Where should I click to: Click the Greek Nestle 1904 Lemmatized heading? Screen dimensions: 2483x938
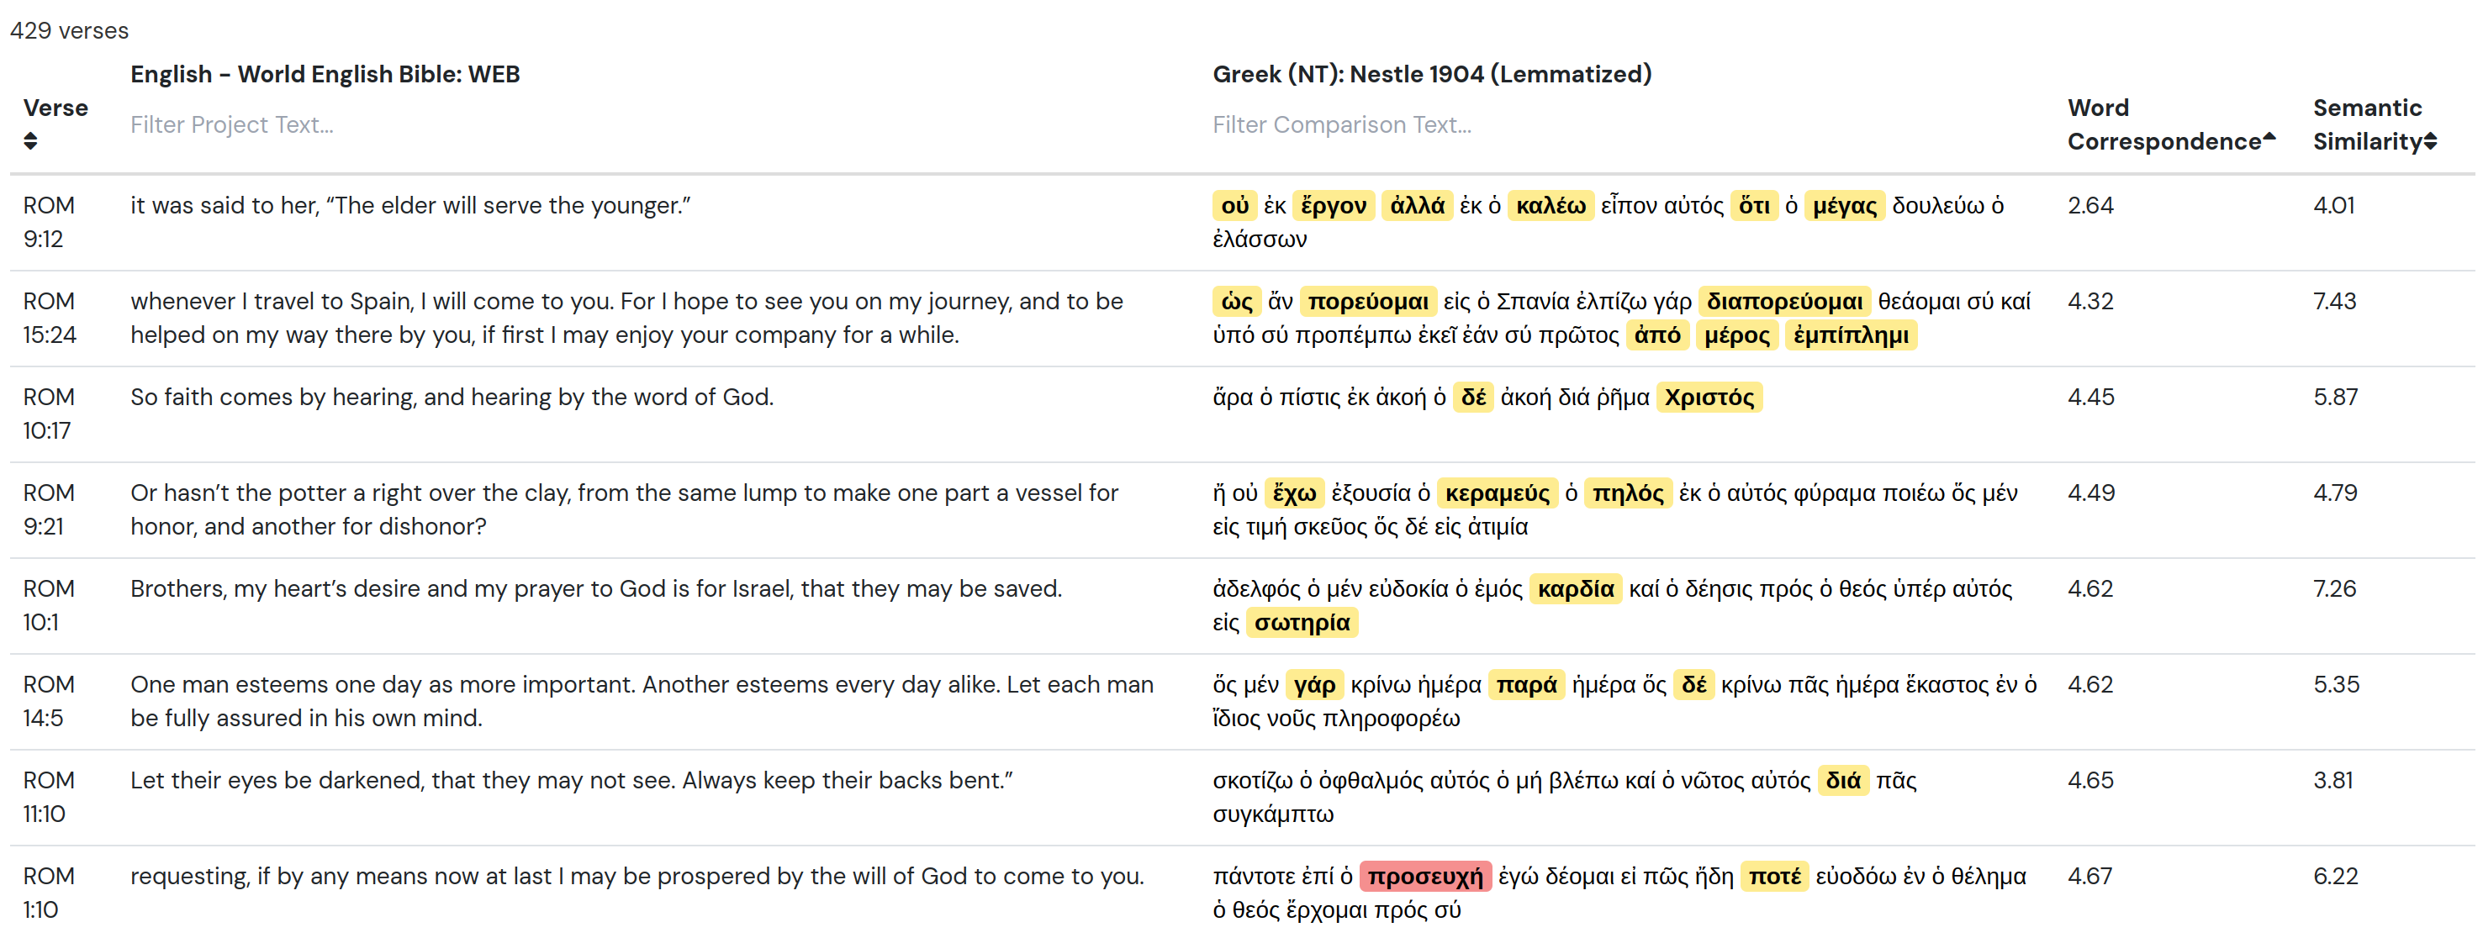(1431, 74)
